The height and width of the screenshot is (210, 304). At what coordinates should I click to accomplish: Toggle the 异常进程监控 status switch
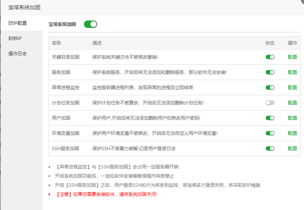click(x=270, y=88)
